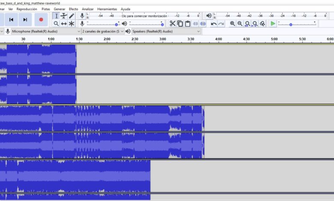Select the Selection (I-beam) tool

tap(56, 16)
